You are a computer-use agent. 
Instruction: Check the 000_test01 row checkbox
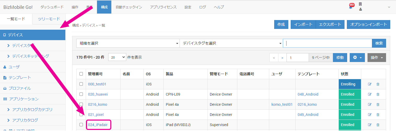click(81, 84)
